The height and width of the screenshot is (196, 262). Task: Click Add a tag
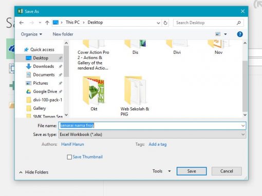coord(158,144)
